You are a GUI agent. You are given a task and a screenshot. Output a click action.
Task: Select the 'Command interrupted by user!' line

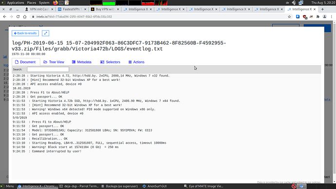coord(47,151)
